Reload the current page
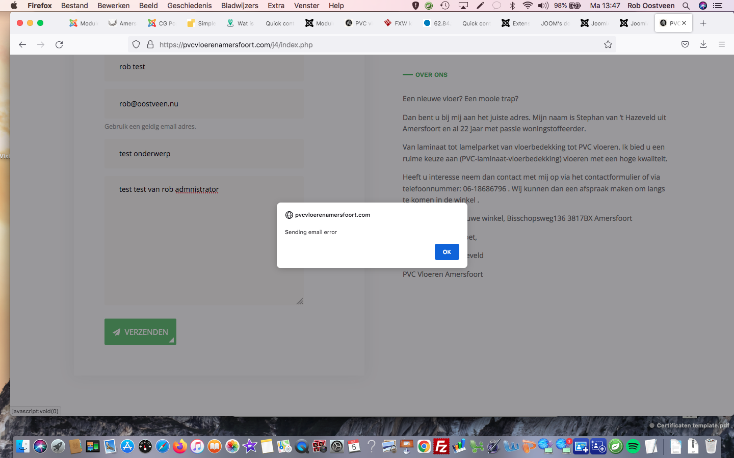 [x=59, y=45]
